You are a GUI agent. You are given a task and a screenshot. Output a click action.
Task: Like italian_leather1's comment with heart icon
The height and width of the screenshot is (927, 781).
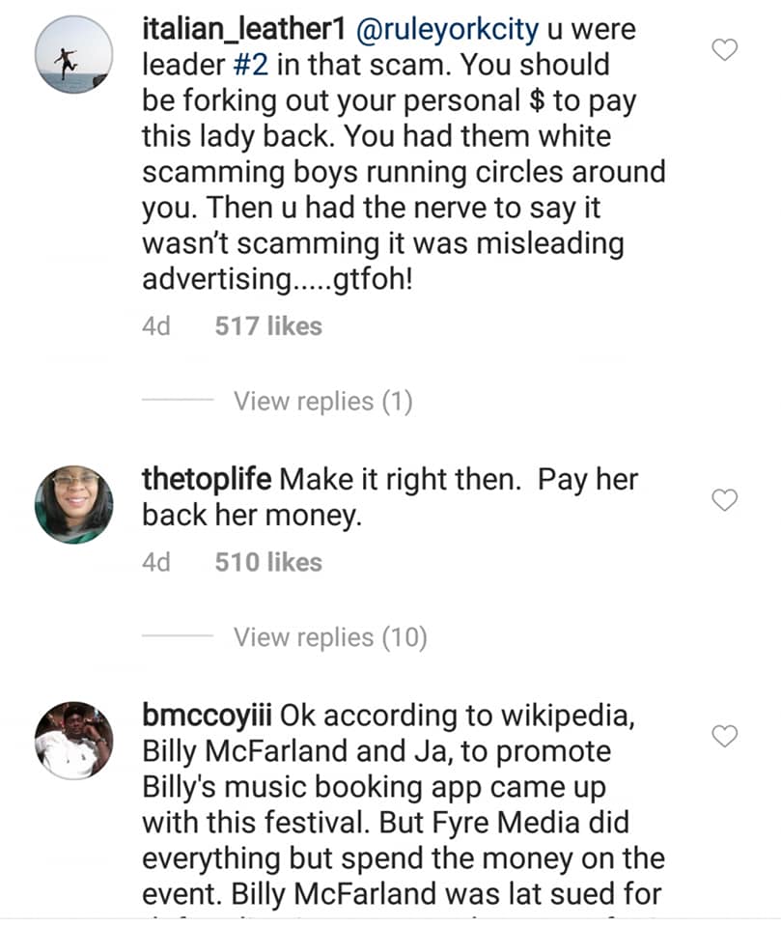pos(724,49)
